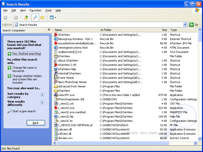Image resolution: width=203 pixels, height=152 pixels.
Task: Select About IrfanView shortcut icon
Action: 56,61
